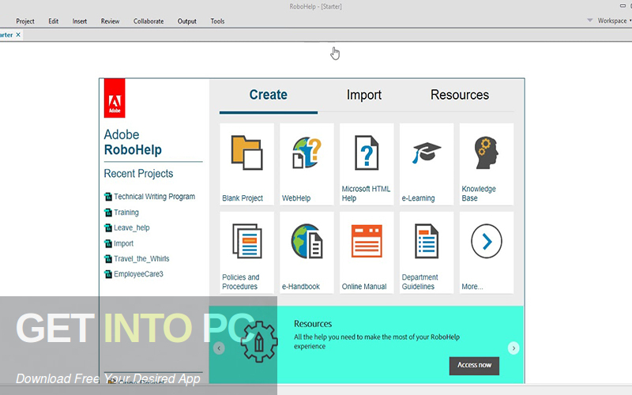Screen dimensions: 632x395
Task: Click the Policies and Procedures label
Action: [241, 282]
